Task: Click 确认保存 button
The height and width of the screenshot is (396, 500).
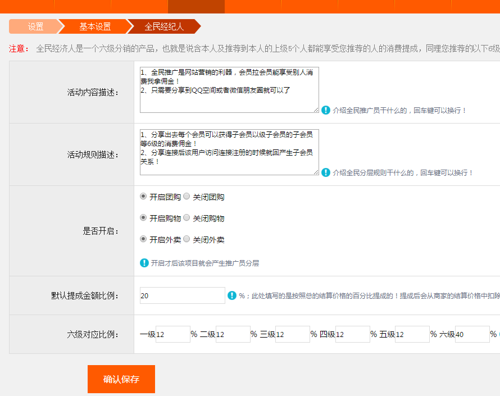Action: (x=121, y=379)
